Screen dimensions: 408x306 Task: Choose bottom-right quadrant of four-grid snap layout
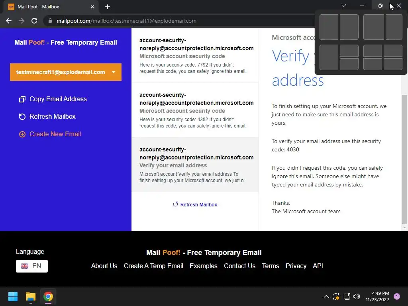pyautogui.click(x=393, y=64)
